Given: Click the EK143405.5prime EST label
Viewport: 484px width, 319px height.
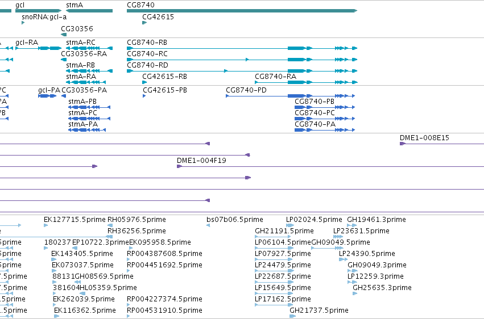Looking at the screenshot, I should 82,254.
